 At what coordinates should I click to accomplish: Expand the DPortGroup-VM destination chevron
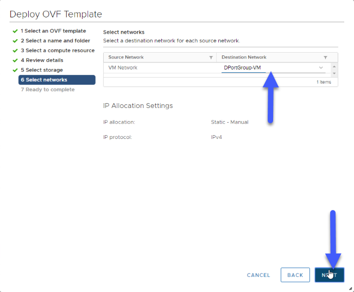[321, 67]
